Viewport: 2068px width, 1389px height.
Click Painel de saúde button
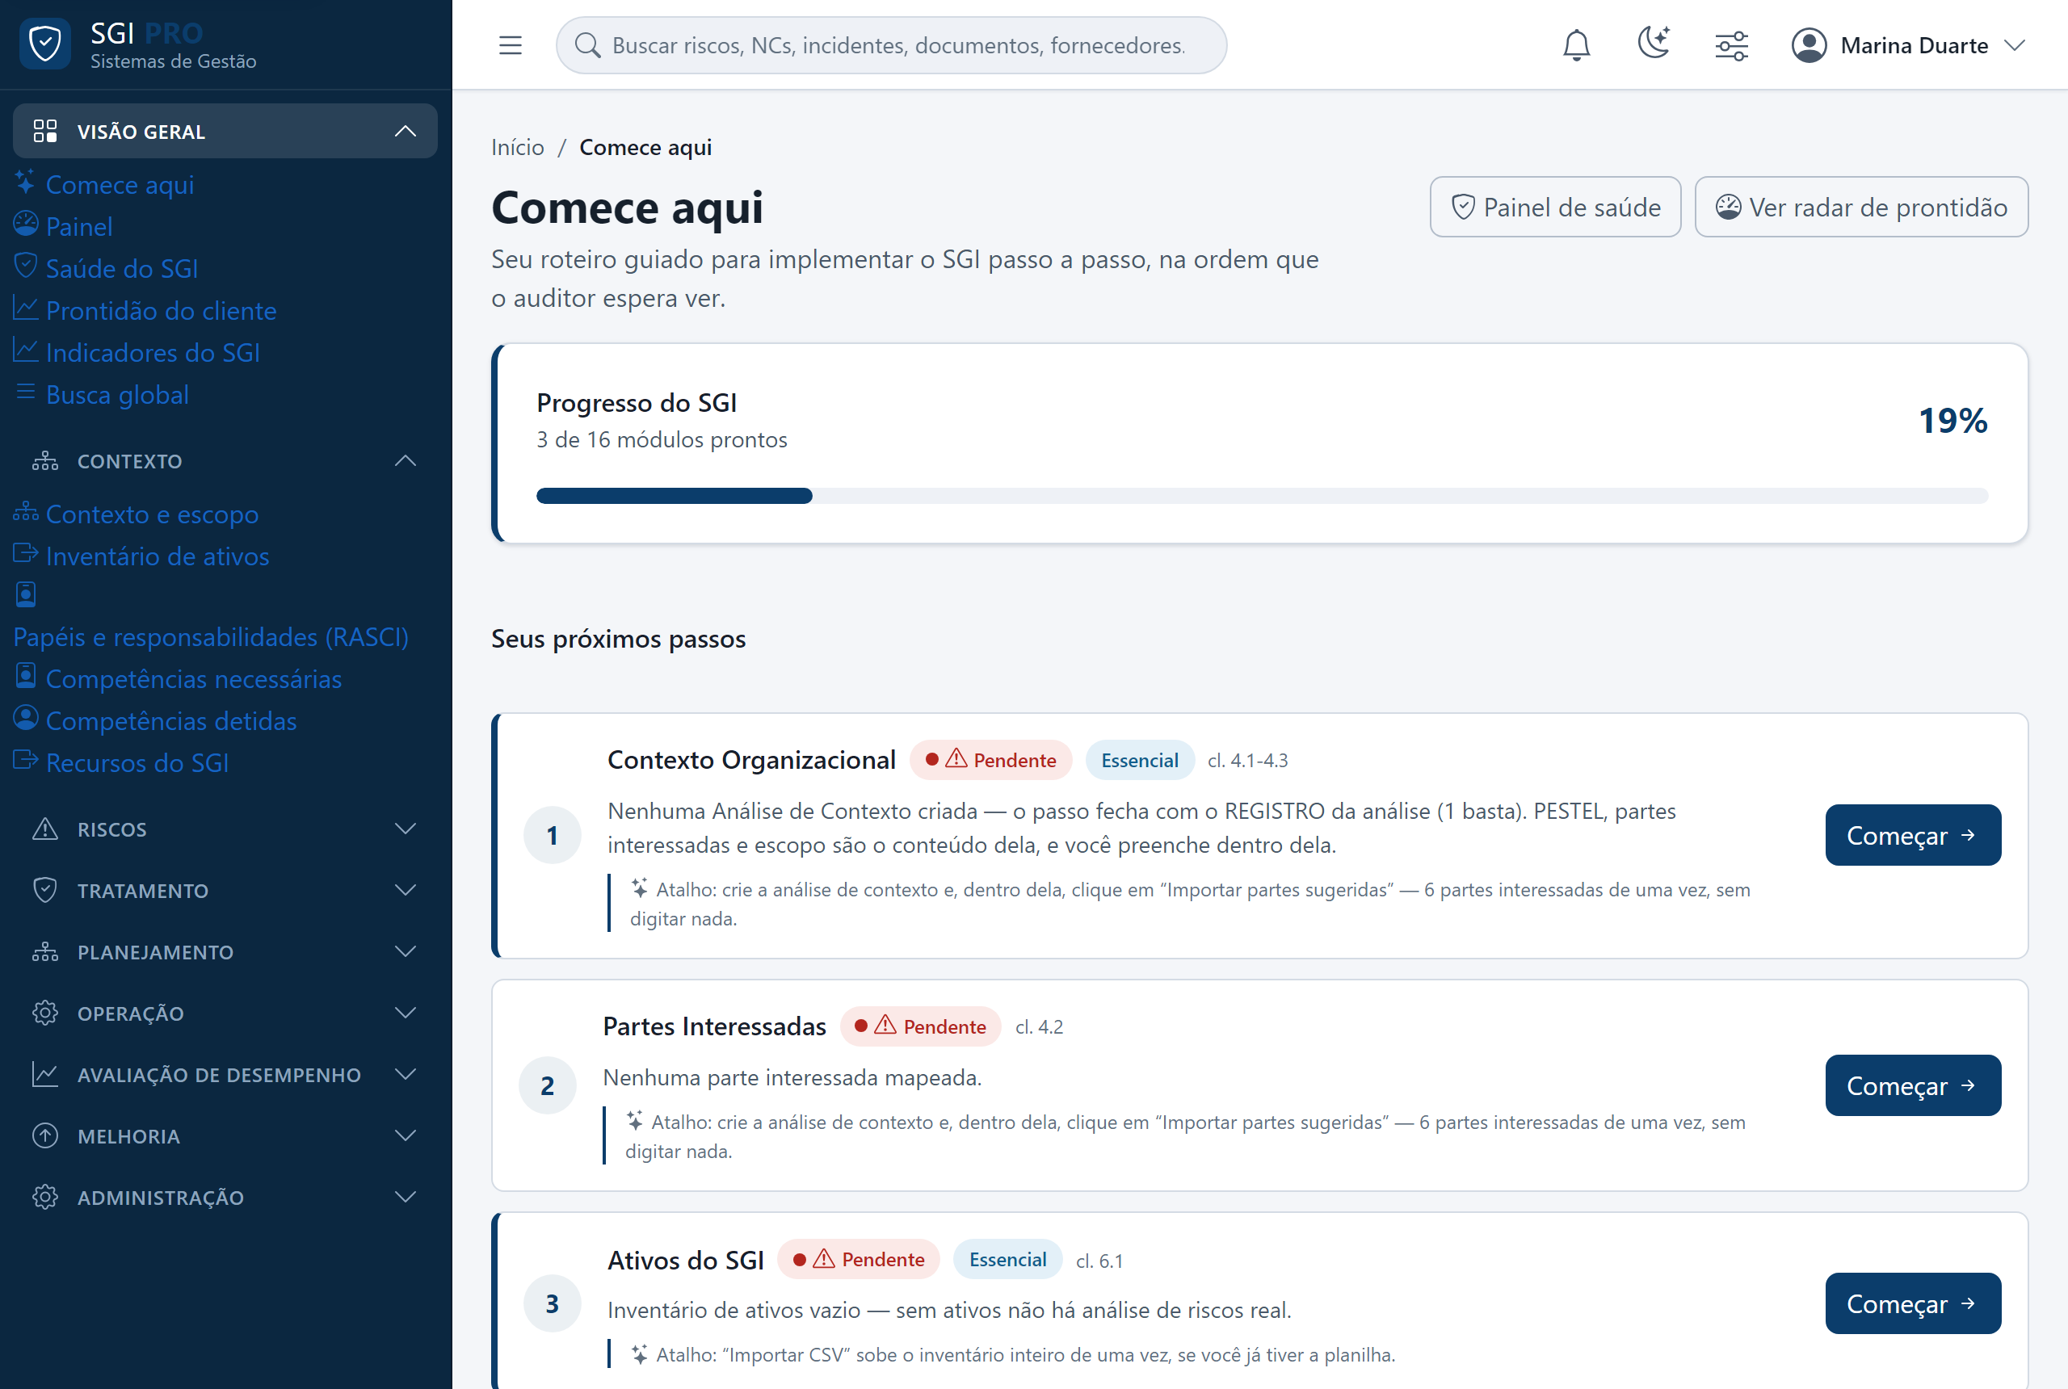tap(1555, 208)
